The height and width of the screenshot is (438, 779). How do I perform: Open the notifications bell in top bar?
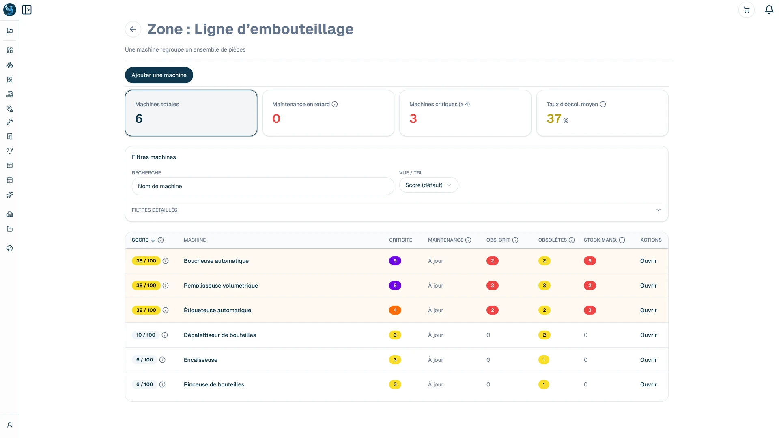(x=769, y=10)
